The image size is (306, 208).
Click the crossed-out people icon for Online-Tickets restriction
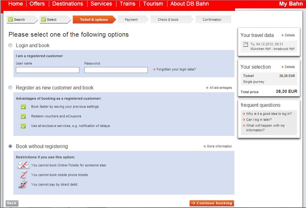[23, 165]
